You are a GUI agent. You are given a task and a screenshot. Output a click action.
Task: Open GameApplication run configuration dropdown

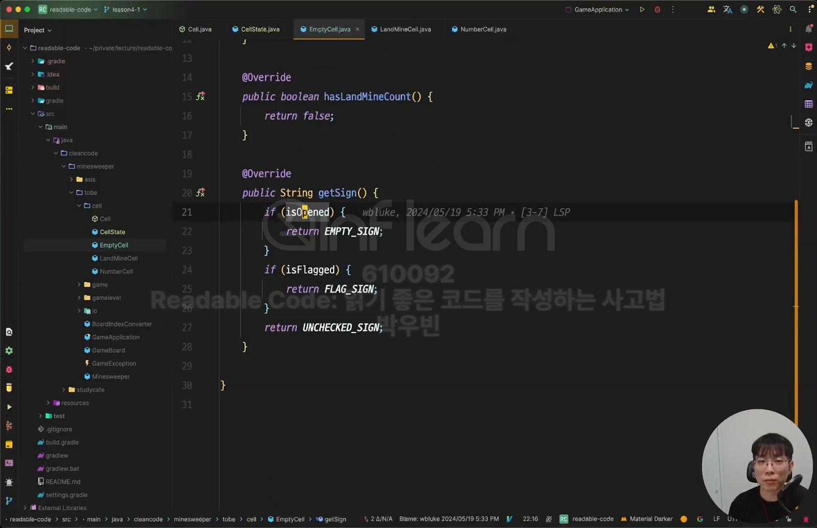pyautogui.click(x=597, y=9)
